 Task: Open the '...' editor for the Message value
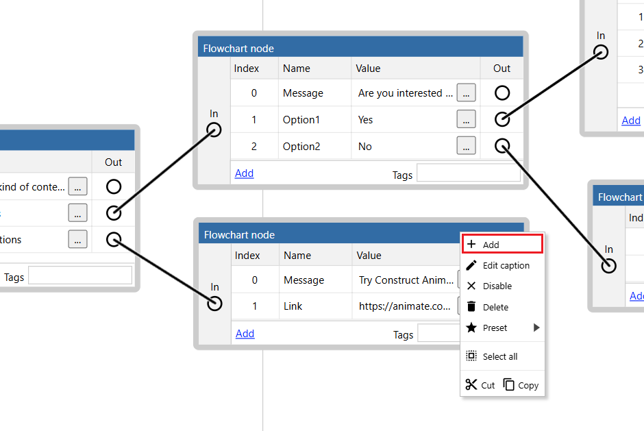coord(466,93)
